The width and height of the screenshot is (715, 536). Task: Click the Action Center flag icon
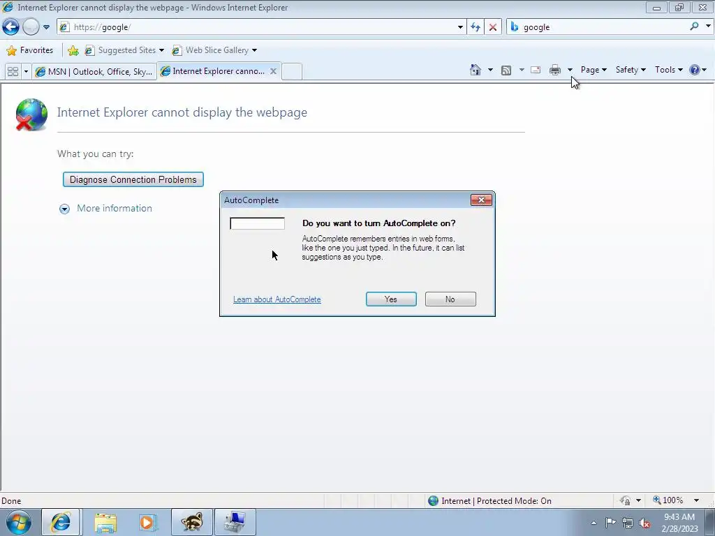610,523
